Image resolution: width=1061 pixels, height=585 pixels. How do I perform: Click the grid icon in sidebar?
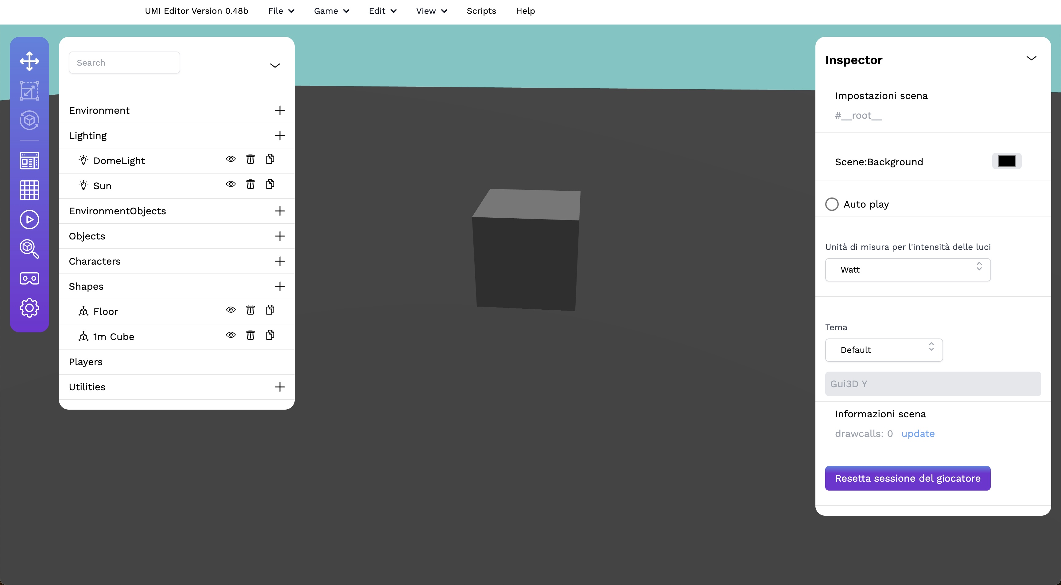pos(29,190)
